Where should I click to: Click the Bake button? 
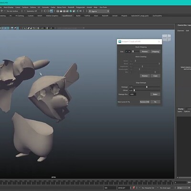155,94
